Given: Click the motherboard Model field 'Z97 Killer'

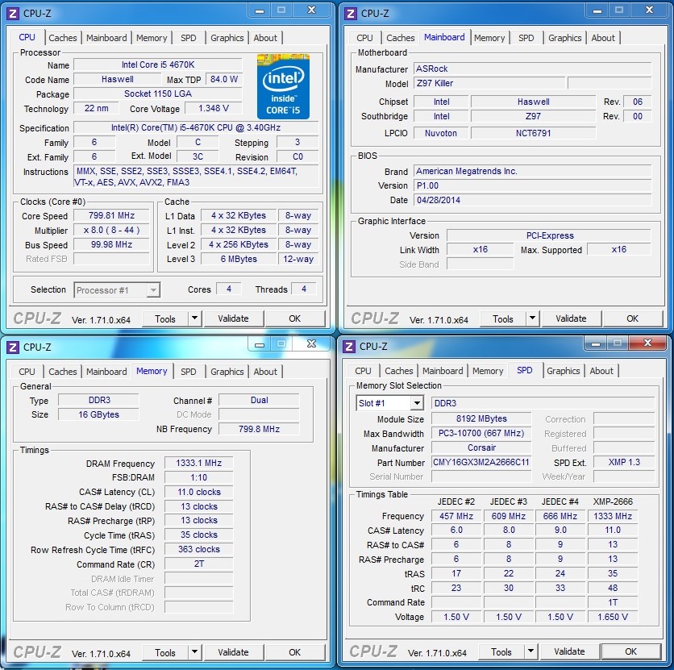Looking at the screenshot, I should [489, 83].
